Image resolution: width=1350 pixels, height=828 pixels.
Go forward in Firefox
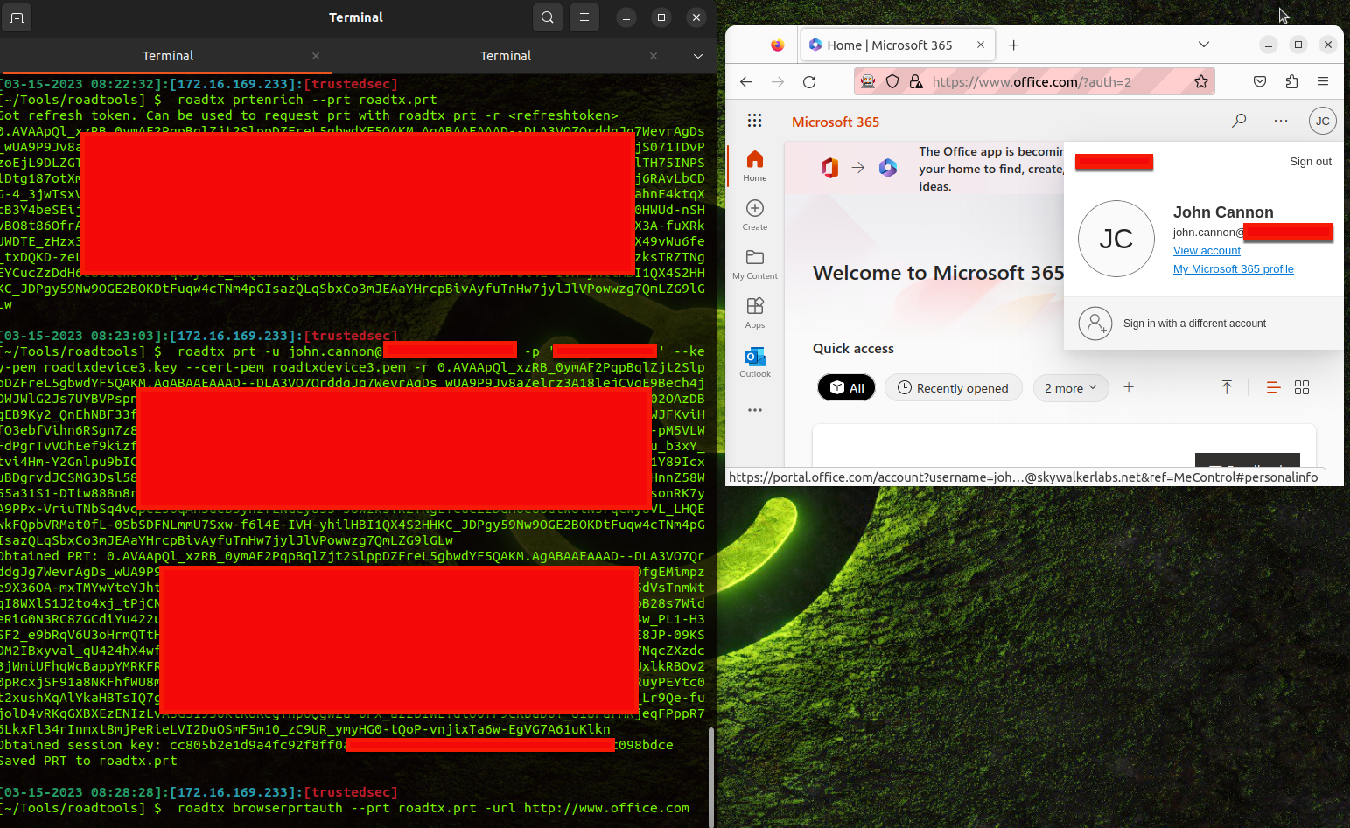pyautogui.click(x=777, y=82)
